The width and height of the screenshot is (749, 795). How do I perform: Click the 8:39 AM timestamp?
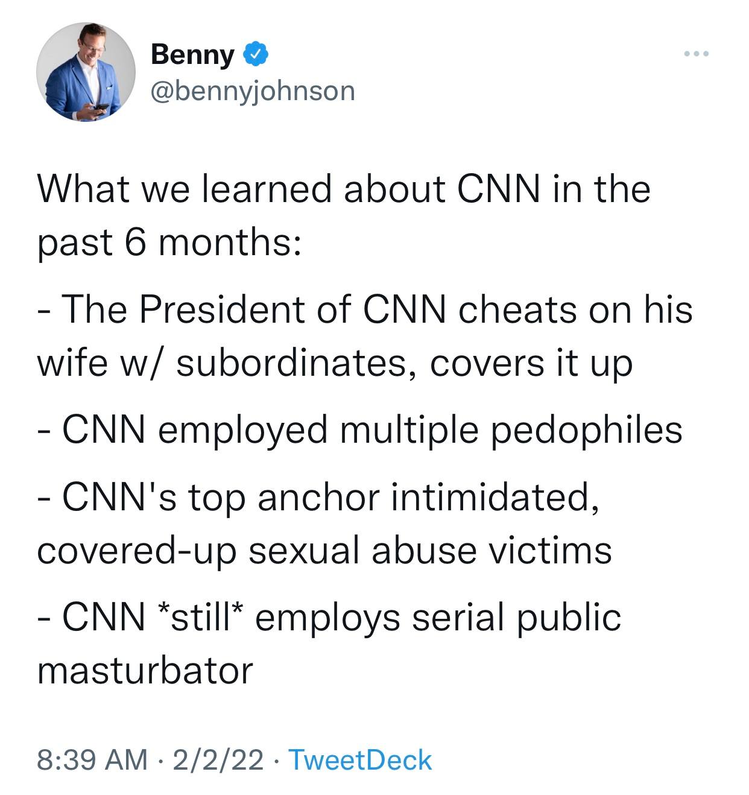coord(92,760)
